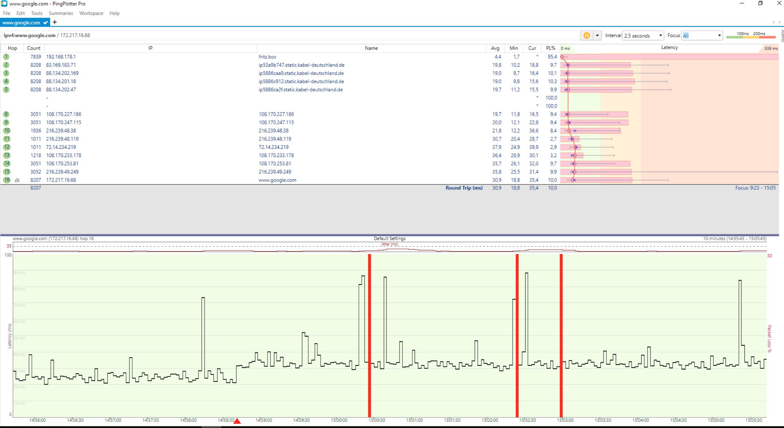Click the hop 5 circle icon
This screenshot has width=784, height=428.
[6, 89]
